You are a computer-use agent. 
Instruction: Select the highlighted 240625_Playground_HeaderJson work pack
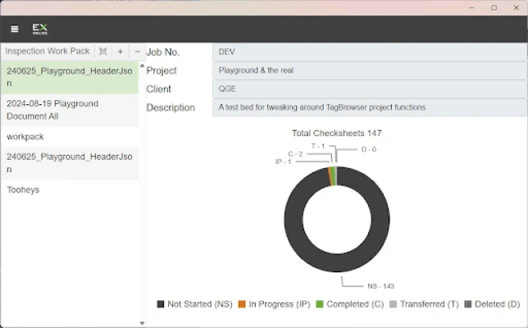(x=69, y=77)
